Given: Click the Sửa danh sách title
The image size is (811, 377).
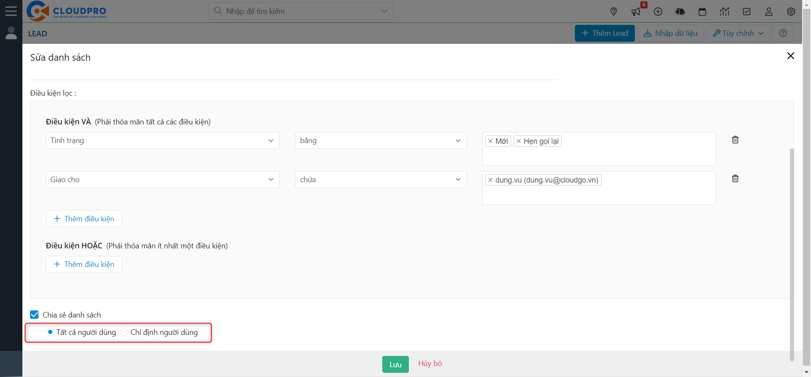Looking at the screenshot, I should click(x=60, y=57).
